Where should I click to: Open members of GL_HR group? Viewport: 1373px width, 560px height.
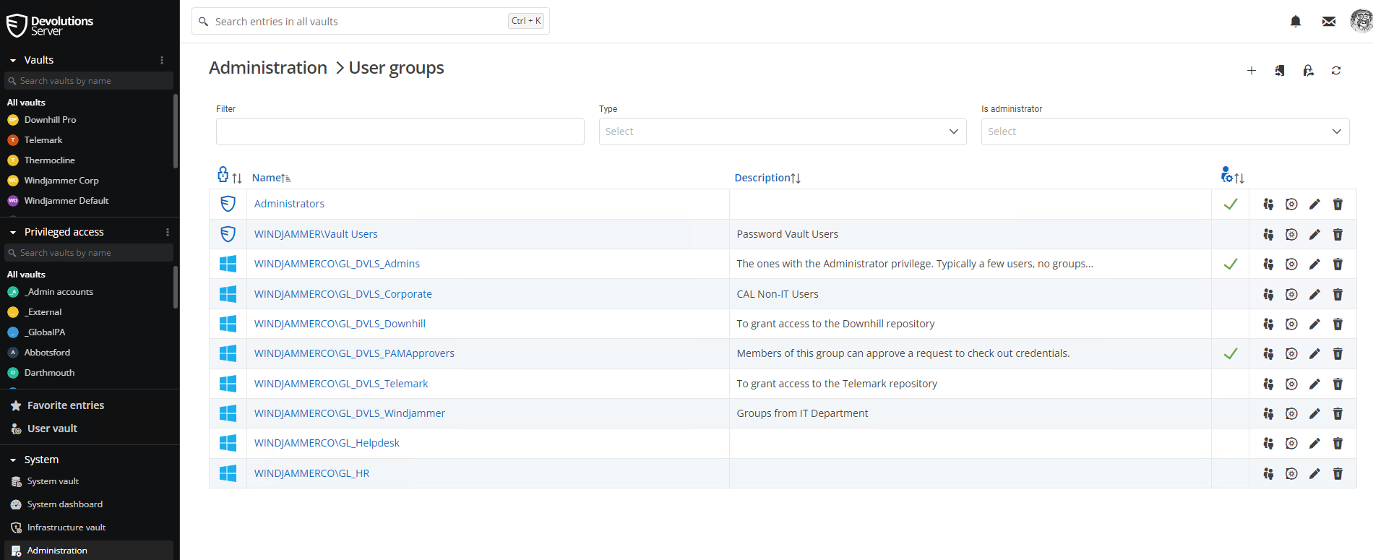(1268, 473)
